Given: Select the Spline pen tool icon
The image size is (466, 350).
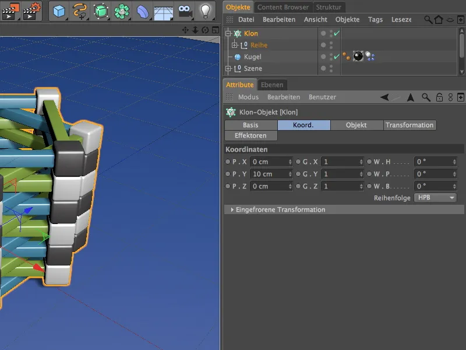Looking at the screenshot, I should coord(80,11).
